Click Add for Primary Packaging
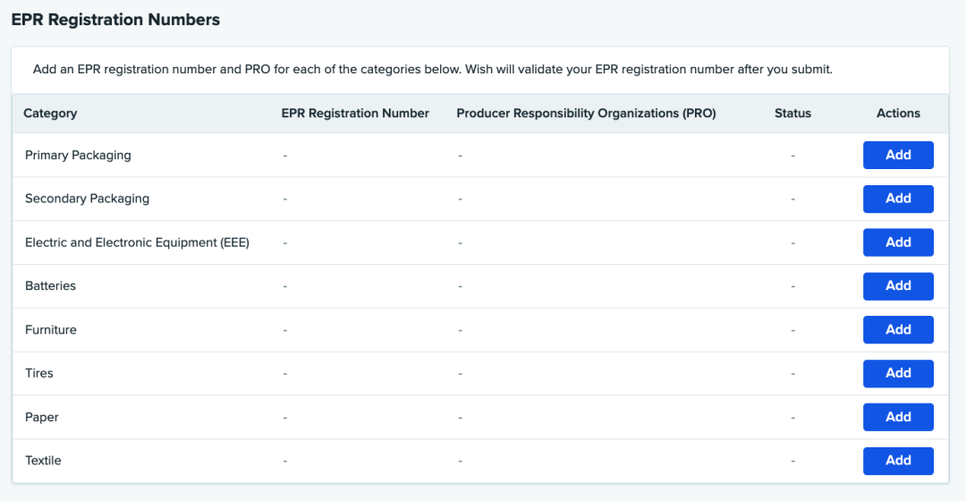This screenshot has height=501, width=966. coord(898,155)
